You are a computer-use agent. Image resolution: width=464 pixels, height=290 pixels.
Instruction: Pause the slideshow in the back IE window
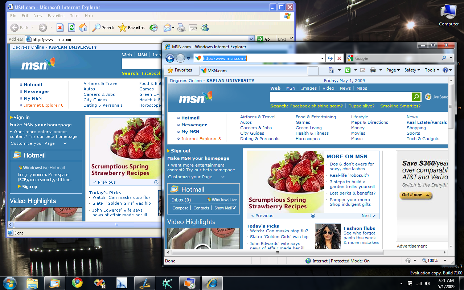click(156, 182)
